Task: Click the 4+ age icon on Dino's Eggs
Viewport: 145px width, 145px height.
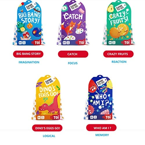Action: 39,117
